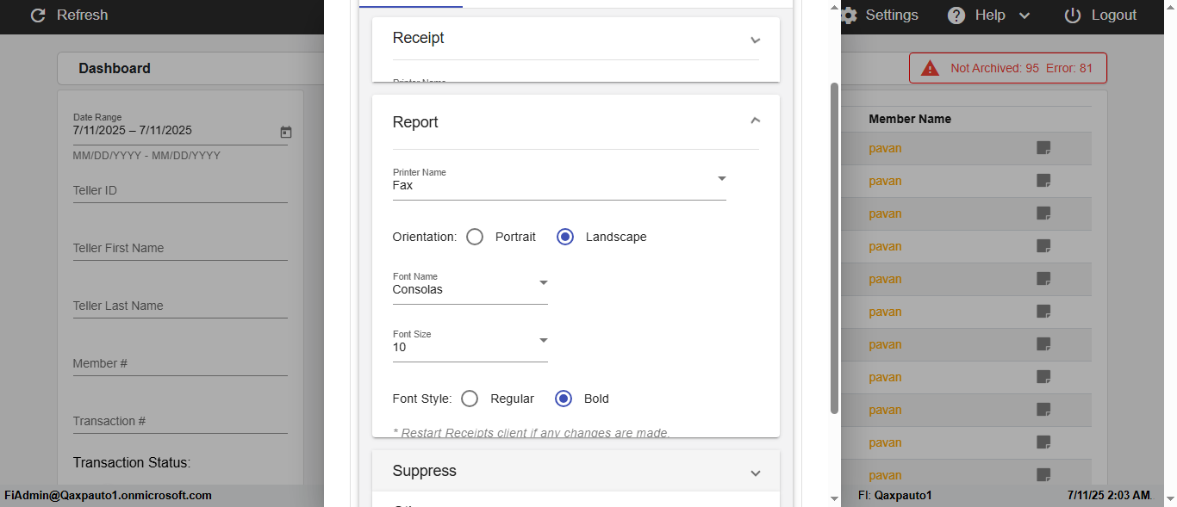Viewport: 1177px width, 507px height.
Task: Click the Logout power icon
Action: click(x=1073, y=15)
